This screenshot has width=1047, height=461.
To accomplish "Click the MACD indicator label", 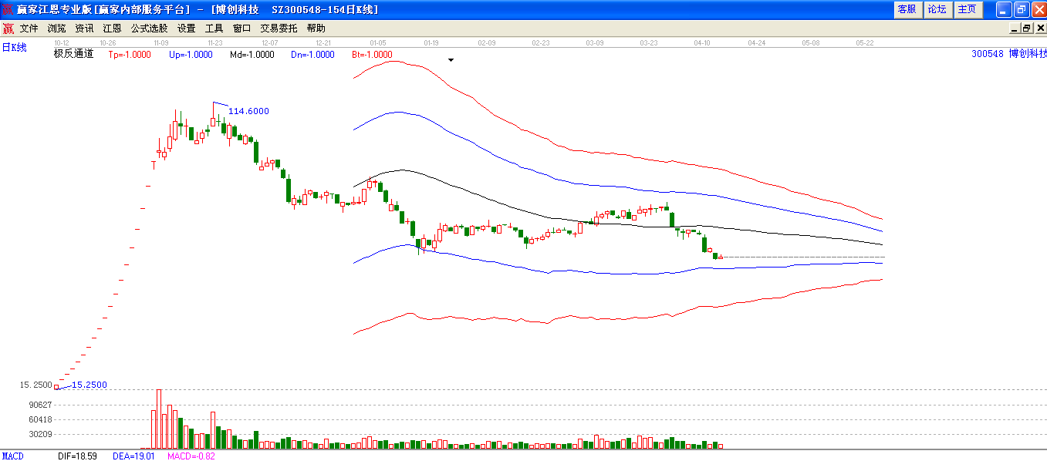I will [13, 456].
